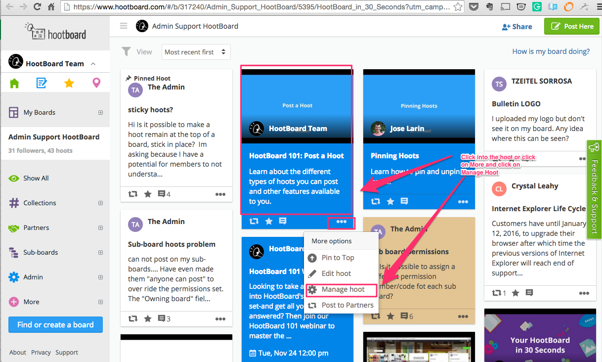This screenshot has height=362, width=602.
Task: Click the green 'Post Here' button
Action: [x=572, y=26]
